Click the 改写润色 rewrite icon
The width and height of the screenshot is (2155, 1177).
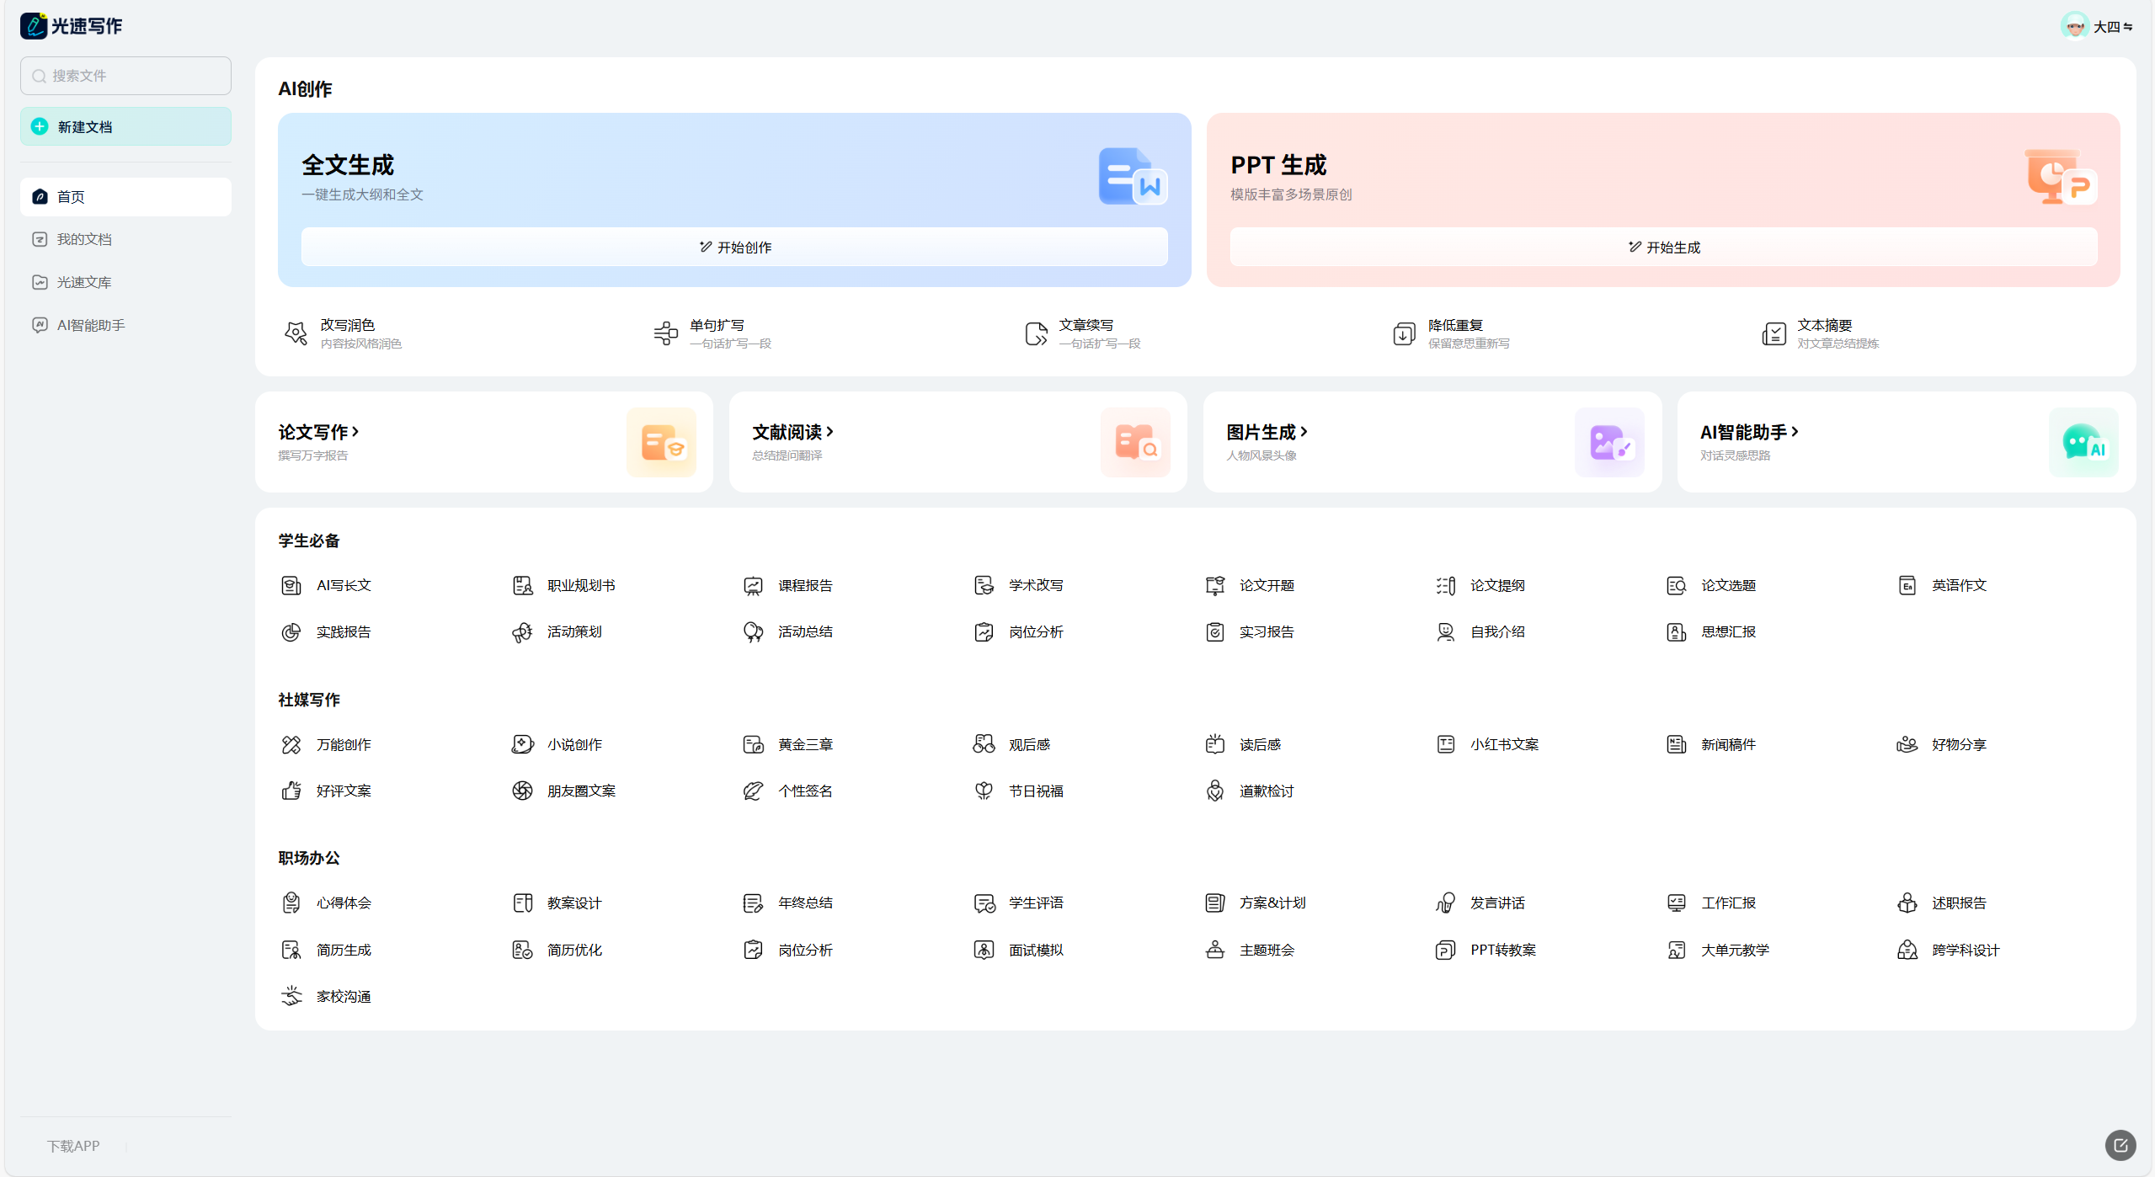[296, 333]
